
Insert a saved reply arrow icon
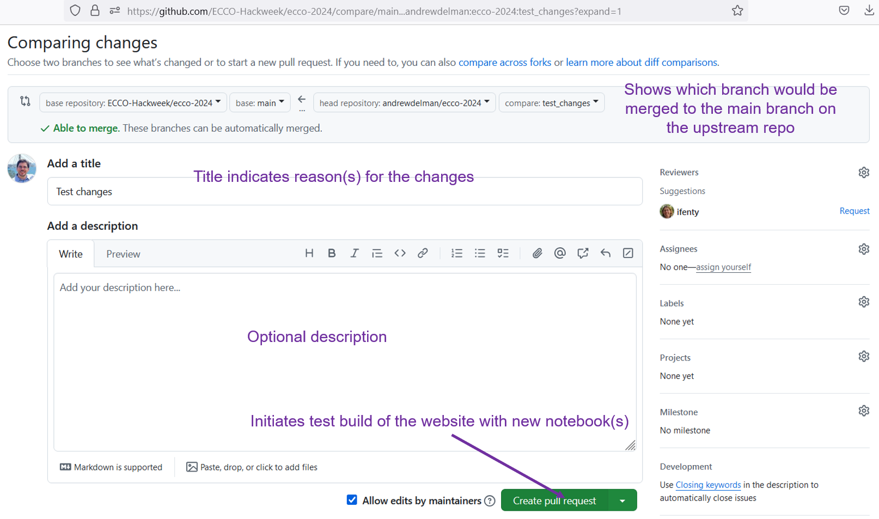pyautogui.click(x=606, y=253)
